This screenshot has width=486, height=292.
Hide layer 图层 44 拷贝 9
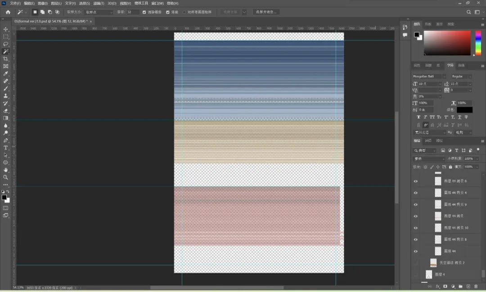click(416, 205)
